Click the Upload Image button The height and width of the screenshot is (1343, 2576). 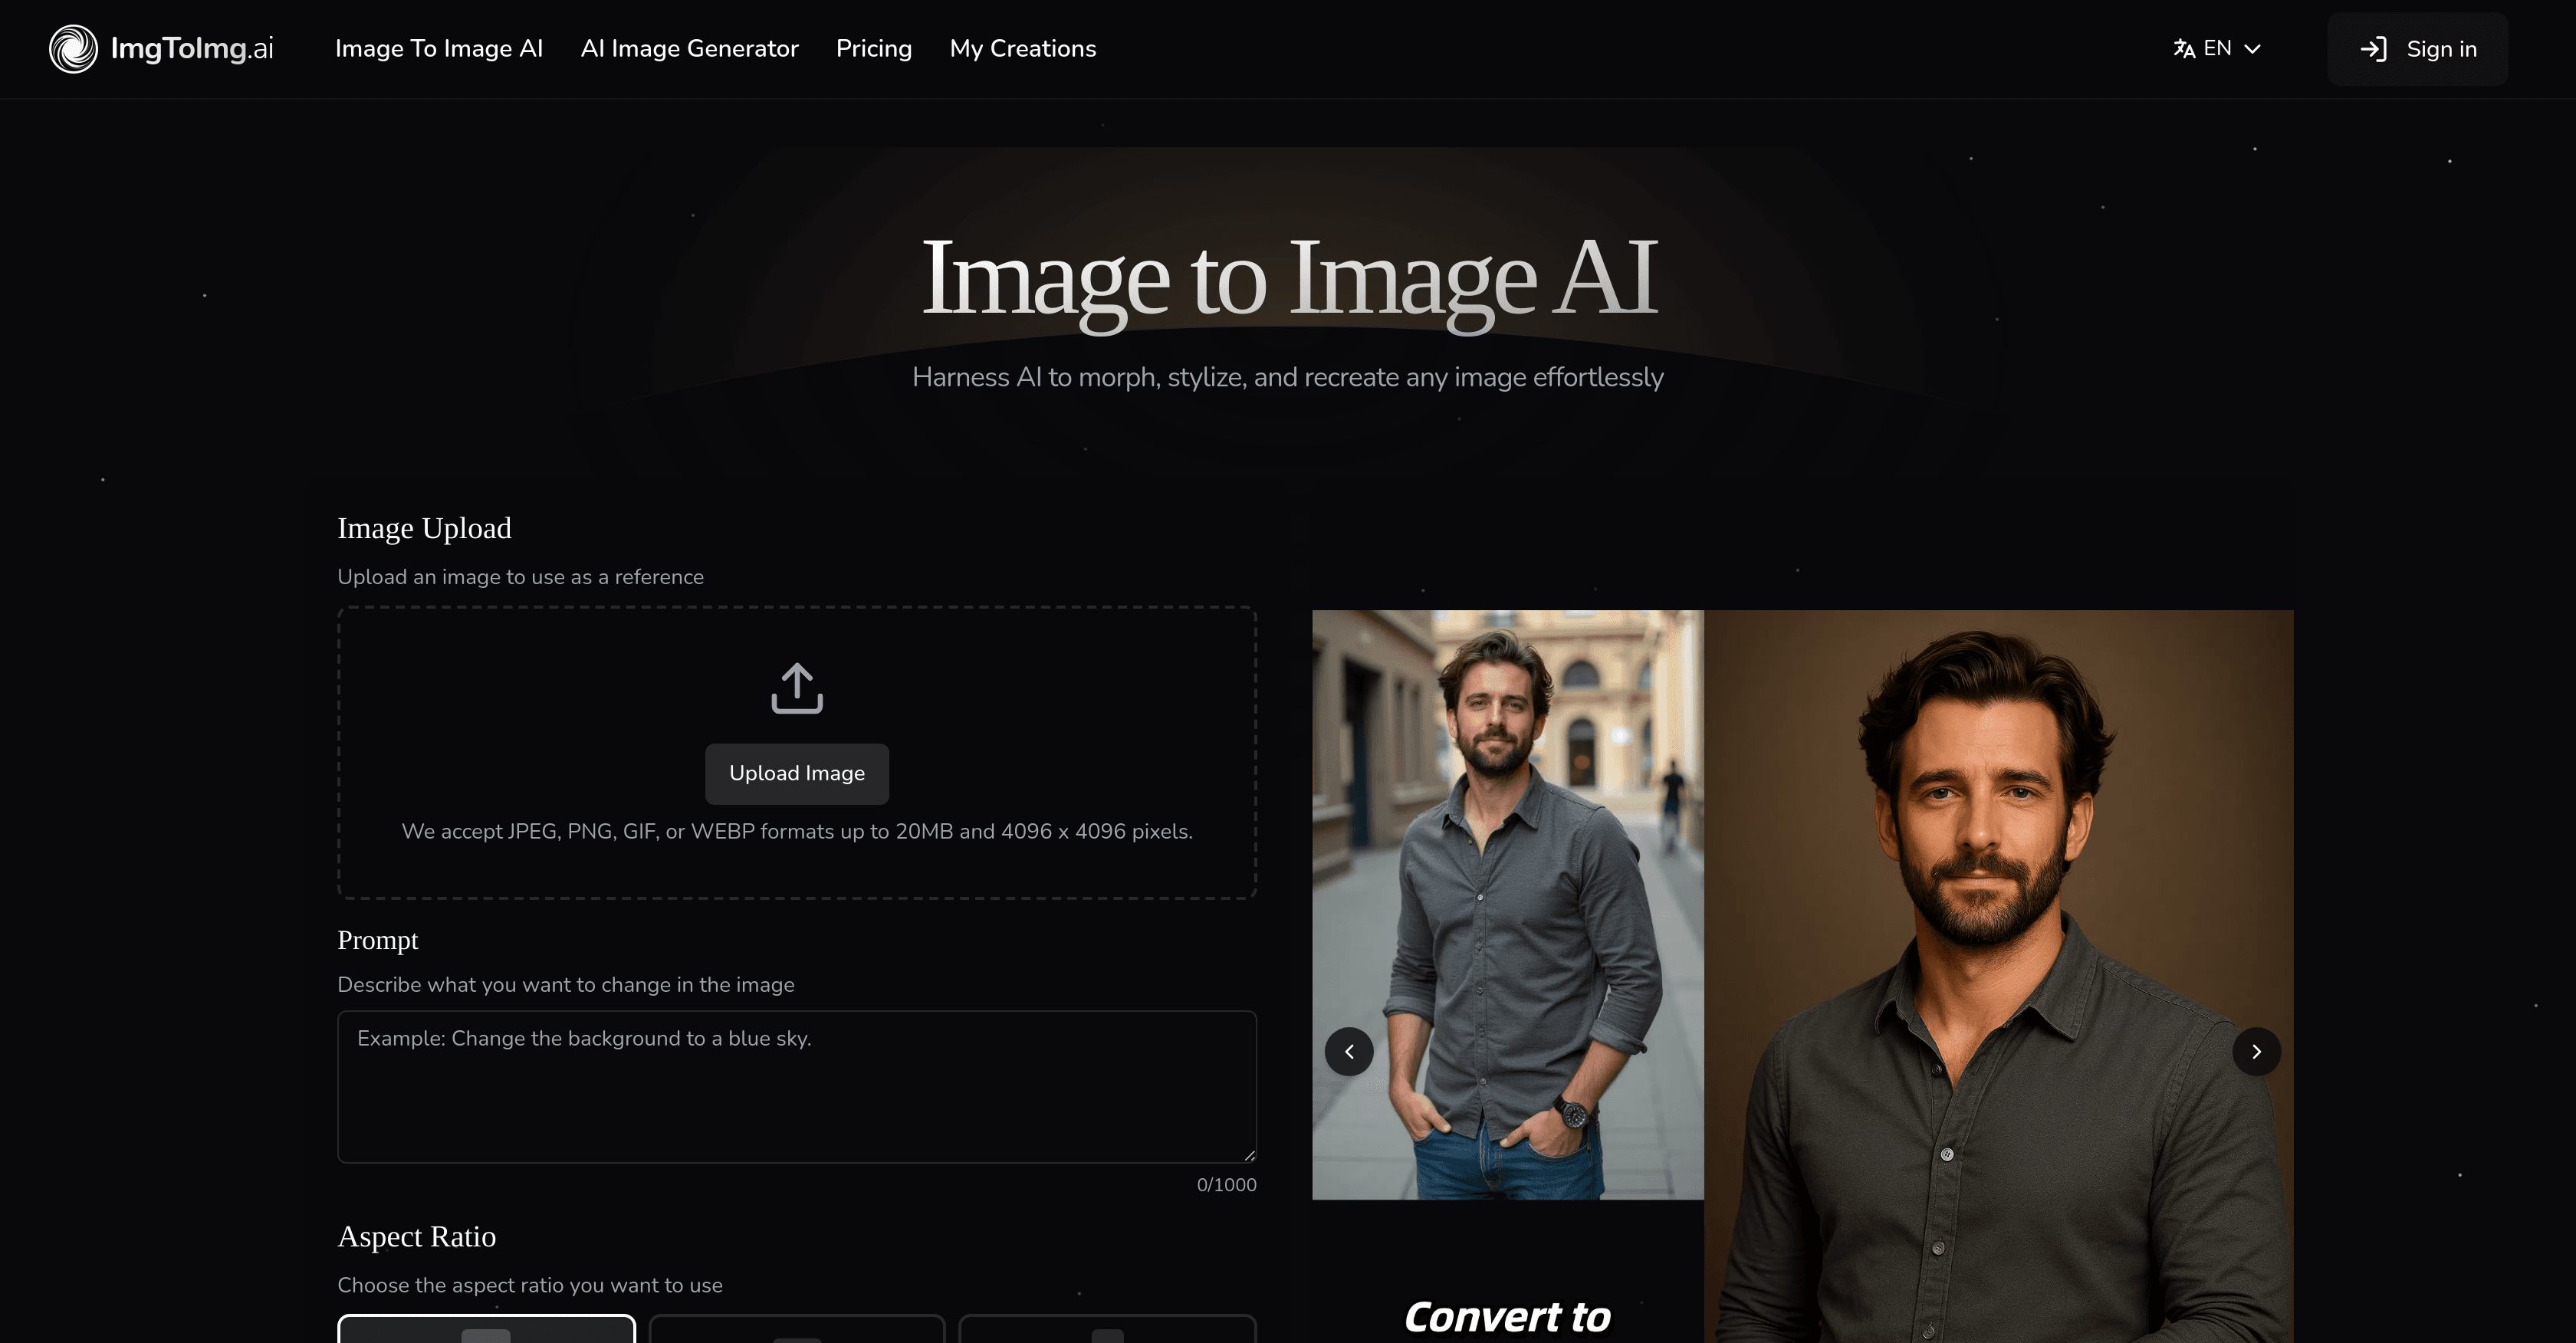point(796,773)
